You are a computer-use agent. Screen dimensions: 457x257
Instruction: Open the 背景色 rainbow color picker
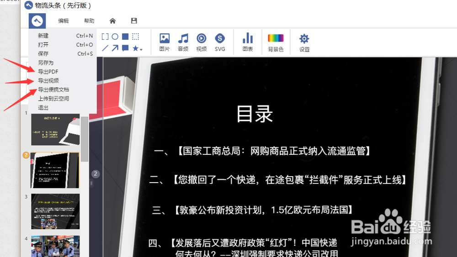tap(276, 43)
